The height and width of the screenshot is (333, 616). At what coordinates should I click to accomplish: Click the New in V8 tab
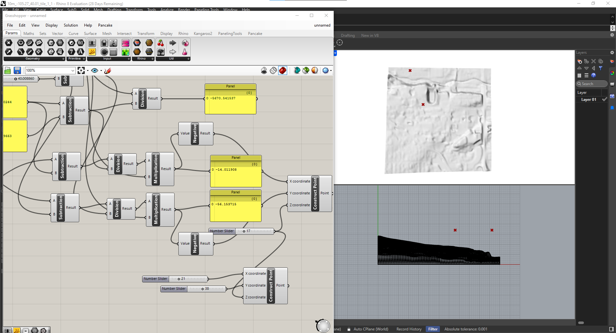pyautogui.click(x=370, y=36)
